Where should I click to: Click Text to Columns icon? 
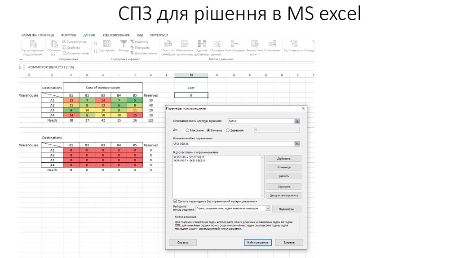click(x=168, y=44)
